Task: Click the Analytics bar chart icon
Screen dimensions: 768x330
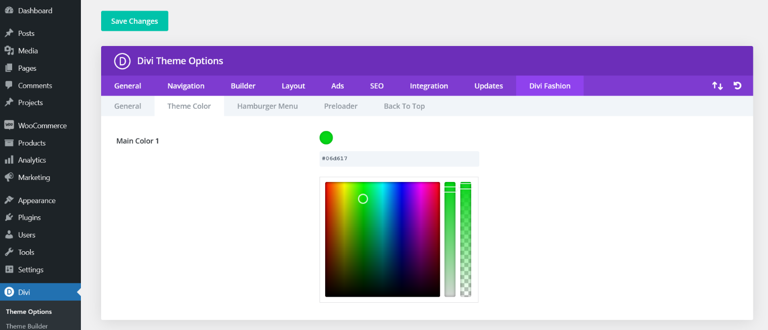Action: pos(9,160)
